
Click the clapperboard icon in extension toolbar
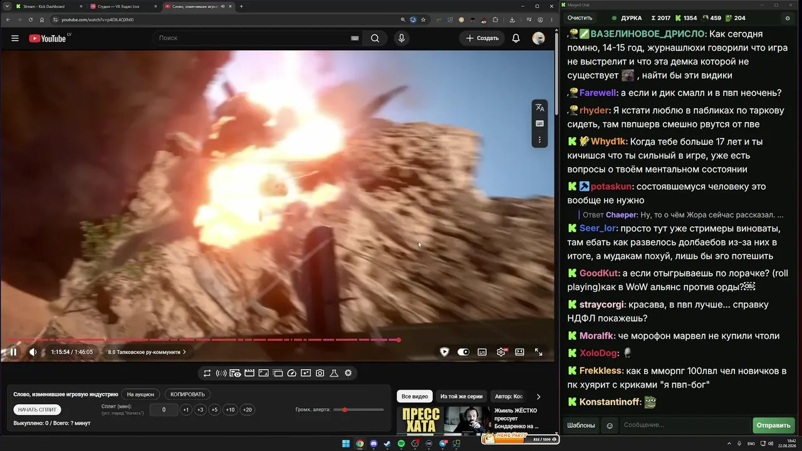pyautogui.click(x=249, y=373)
